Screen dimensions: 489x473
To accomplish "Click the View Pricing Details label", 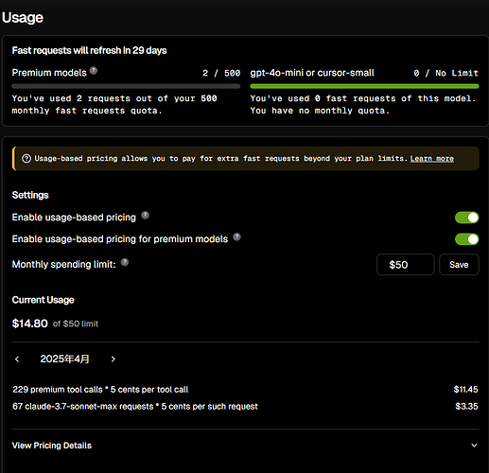I will [x=52, y=446].
